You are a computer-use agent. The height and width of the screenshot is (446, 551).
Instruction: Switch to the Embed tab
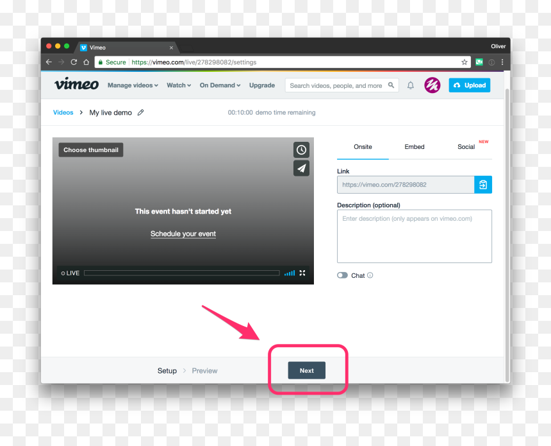pos(415,147)
